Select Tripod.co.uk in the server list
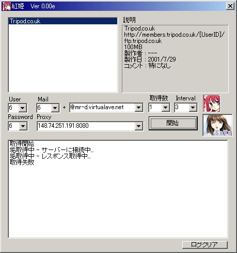The height and width of the screenshot is (253, 237). [63, 21]
